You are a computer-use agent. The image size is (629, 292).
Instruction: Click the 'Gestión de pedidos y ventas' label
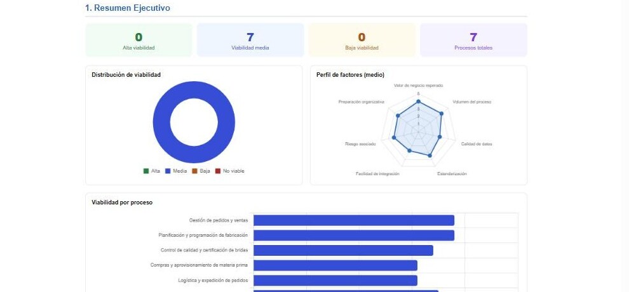[x=218, y=220]
